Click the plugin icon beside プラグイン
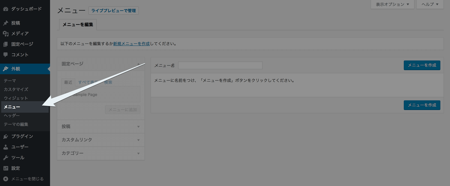The height and width of the screenshot is (186, 450). tap(6, 136)
